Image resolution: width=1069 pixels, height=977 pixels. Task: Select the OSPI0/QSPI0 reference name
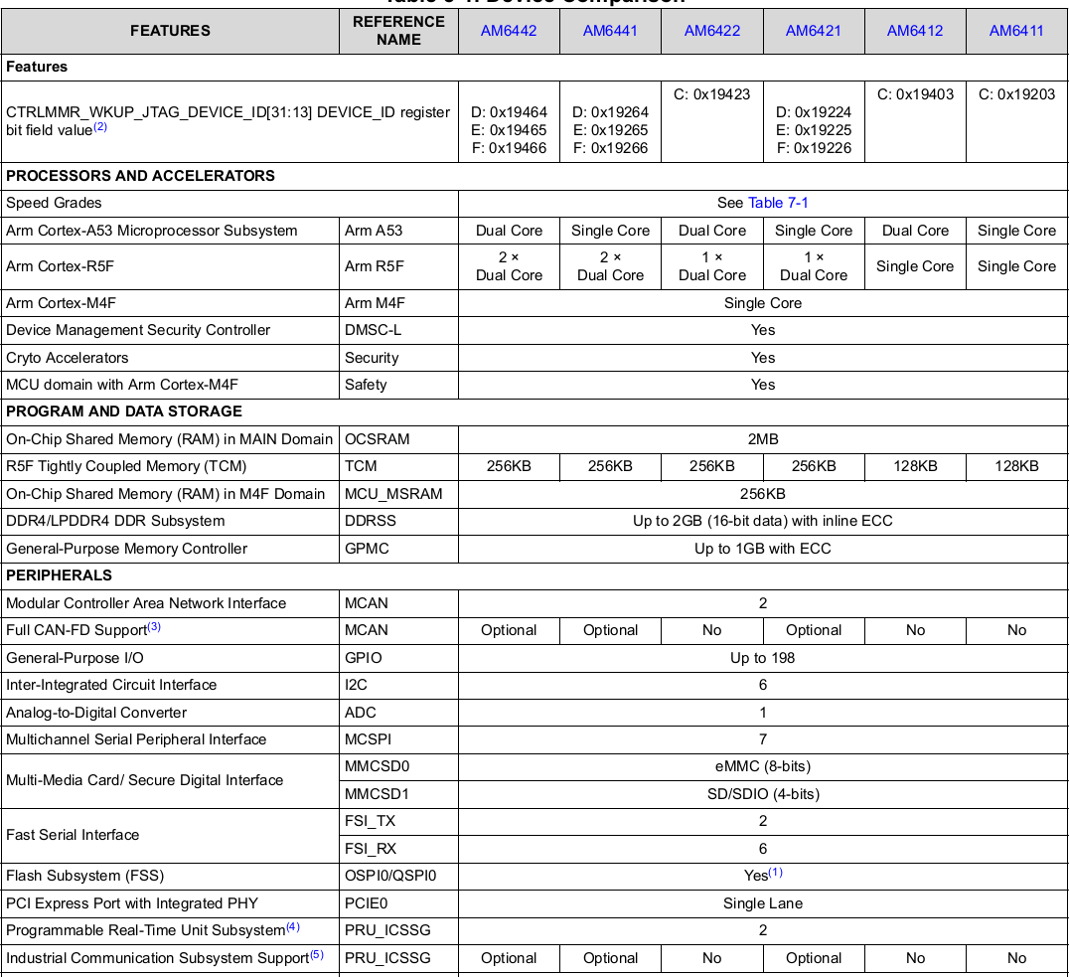pyautogui.click(x=390, y=876)
